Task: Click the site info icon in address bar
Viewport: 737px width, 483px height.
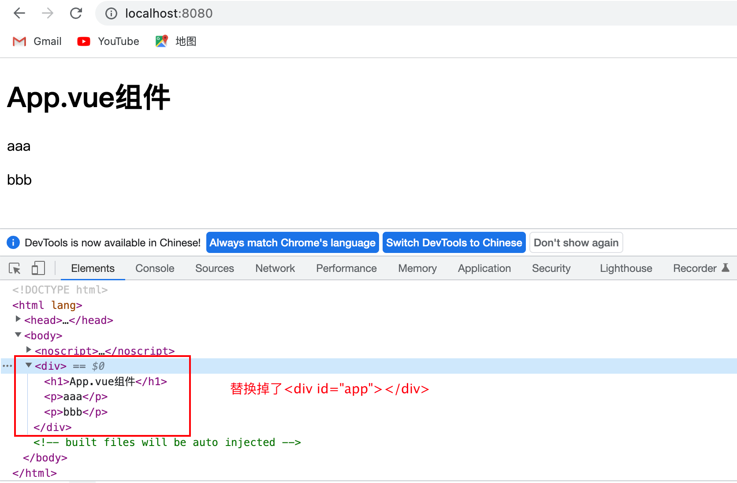Action: (111, 13)
